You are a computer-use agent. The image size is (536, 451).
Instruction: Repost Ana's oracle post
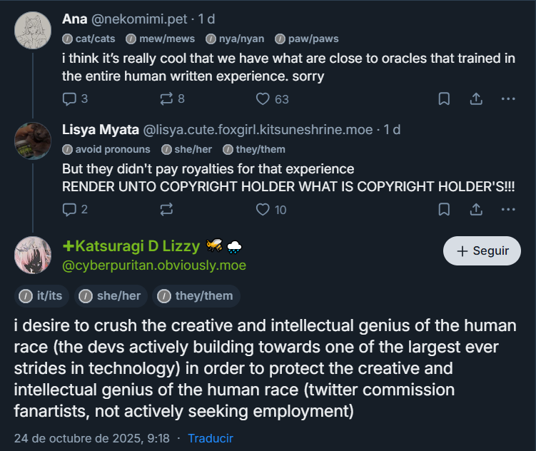point(167,98)
